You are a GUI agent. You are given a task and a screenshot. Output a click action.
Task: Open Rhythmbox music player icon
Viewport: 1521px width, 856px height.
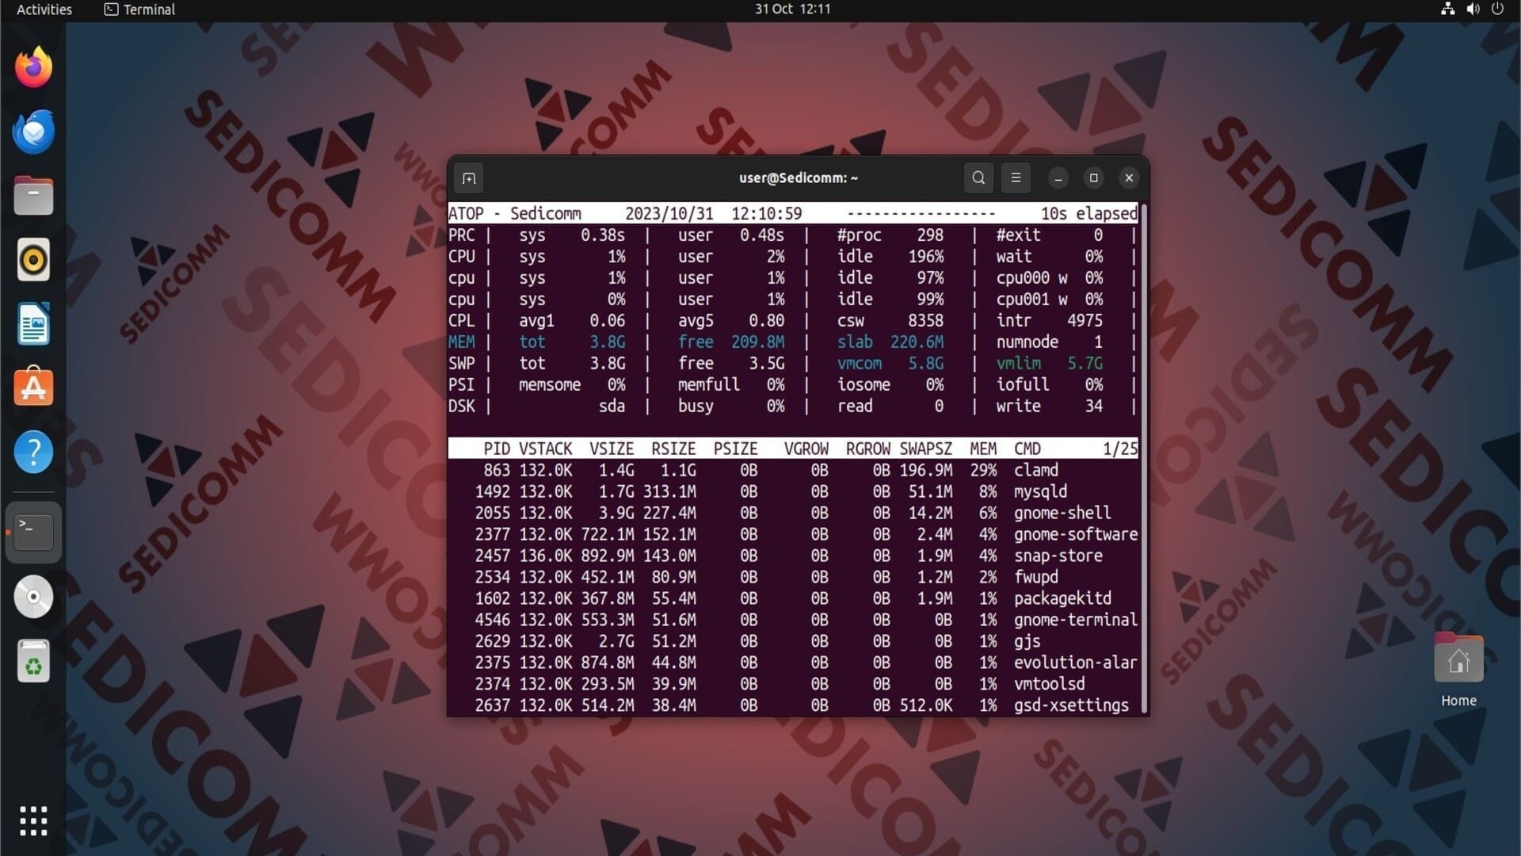33,260
